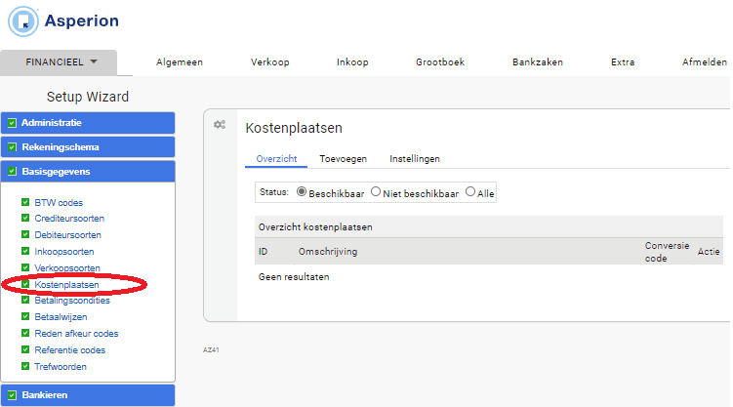733x407 pixels.
Task: Click the Debiteursoorten green checkmark
Action: click(x=25, y=234)
